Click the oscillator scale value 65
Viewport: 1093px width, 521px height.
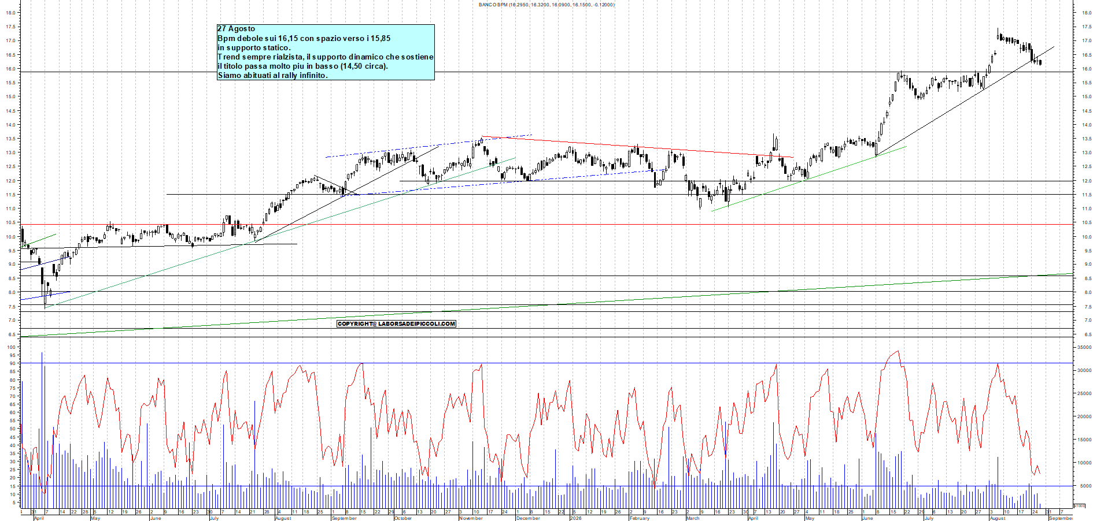[13, 404]
